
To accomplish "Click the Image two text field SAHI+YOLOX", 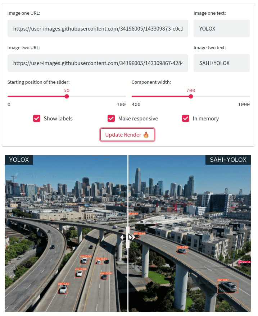I will coord(222,63).
